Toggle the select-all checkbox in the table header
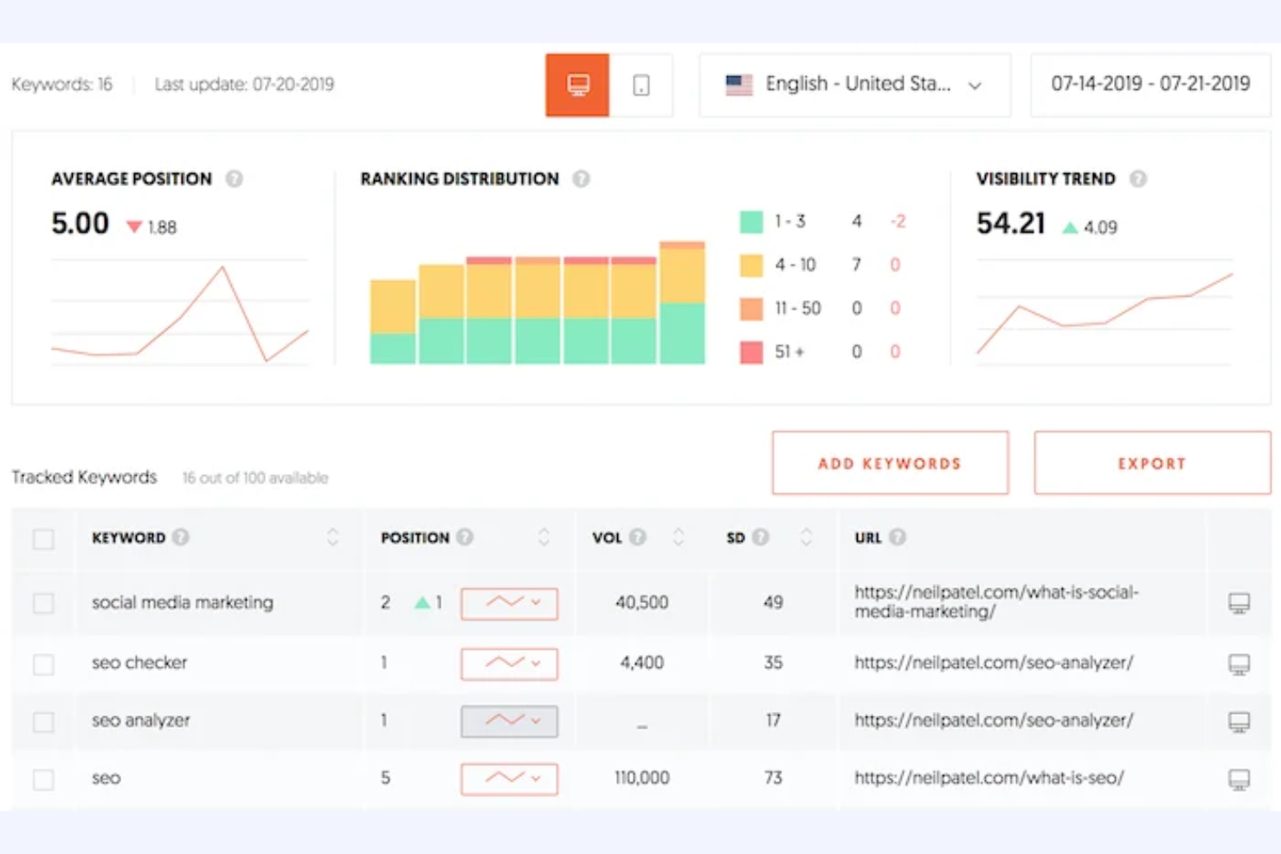The height and width of the screenshot is (854, 1281). (x=42, y=537)
